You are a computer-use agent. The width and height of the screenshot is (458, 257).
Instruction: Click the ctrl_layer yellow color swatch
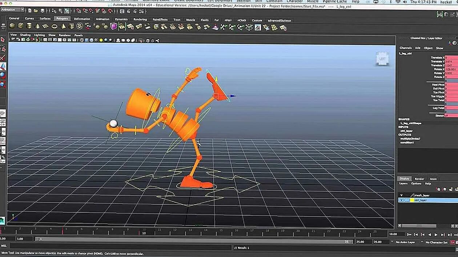[x=412, y=200]
